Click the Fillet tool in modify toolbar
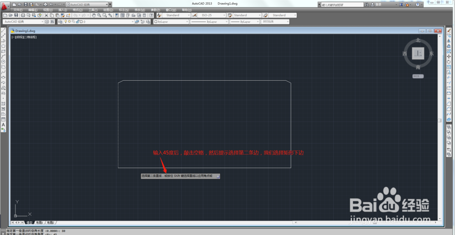Screen dimensions: 455x235 click(449, 109)
